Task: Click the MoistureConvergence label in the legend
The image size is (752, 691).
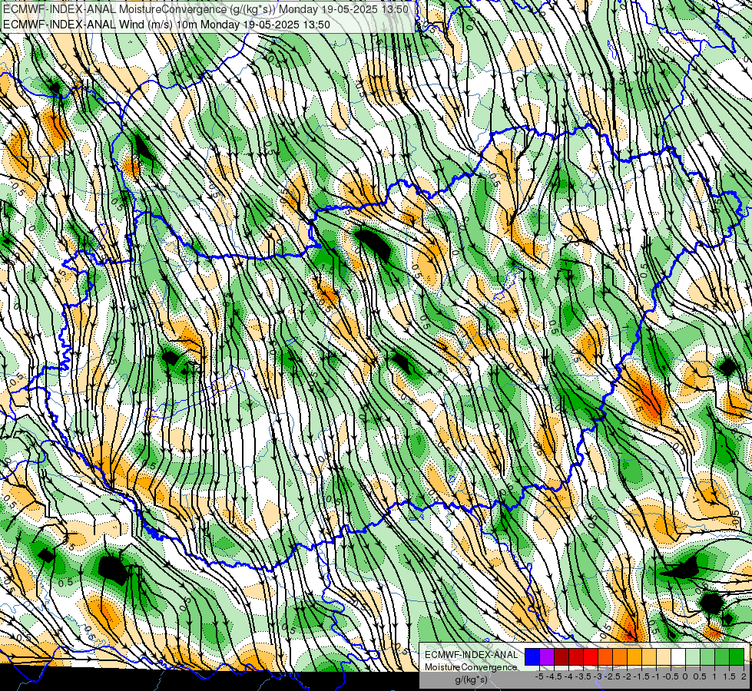Action: tap(471, 667)
